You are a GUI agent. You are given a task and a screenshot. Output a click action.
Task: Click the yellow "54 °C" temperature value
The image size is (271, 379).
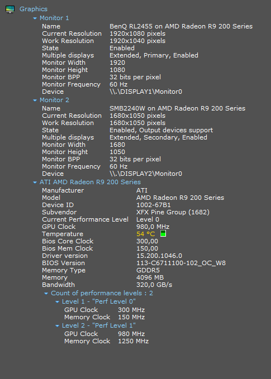(146, 234)
